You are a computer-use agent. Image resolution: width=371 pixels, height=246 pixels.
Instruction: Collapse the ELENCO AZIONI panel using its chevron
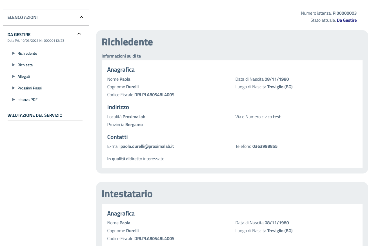[x=81, y=17]
